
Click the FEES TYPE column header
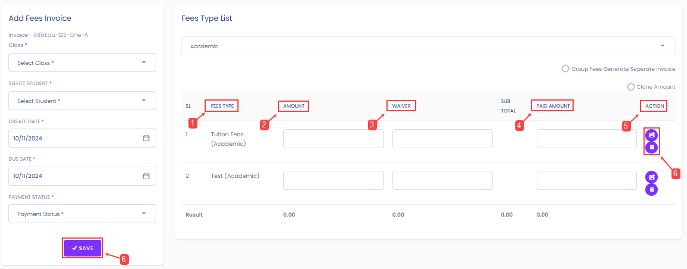click(222, 106)
